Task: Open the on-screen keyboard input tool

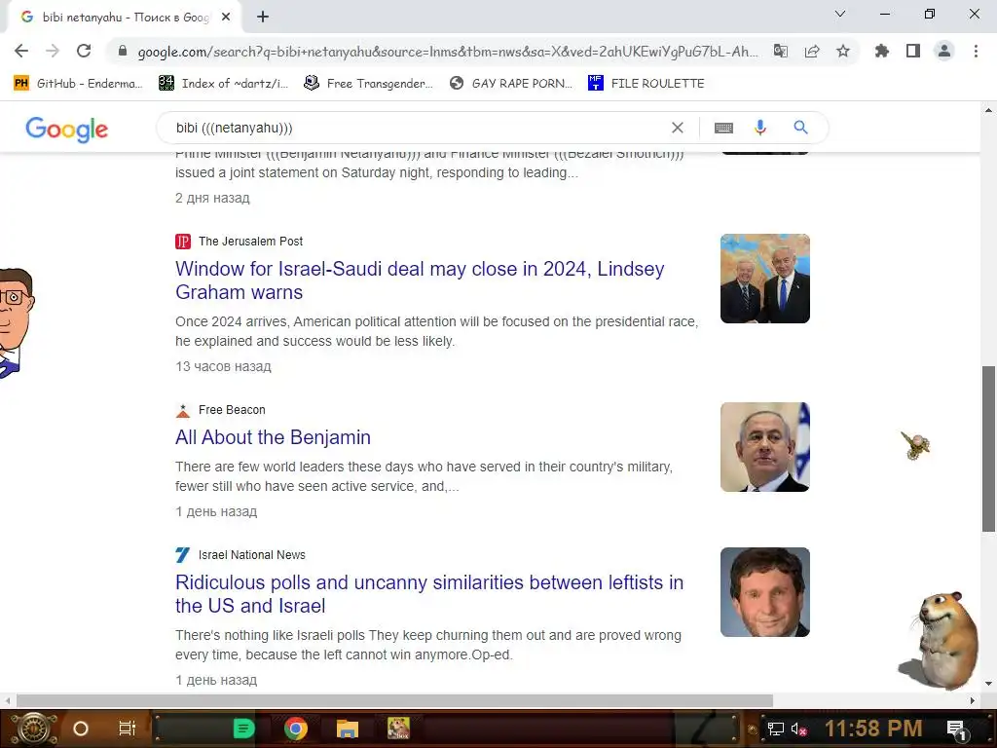Action: click(723, 128)
